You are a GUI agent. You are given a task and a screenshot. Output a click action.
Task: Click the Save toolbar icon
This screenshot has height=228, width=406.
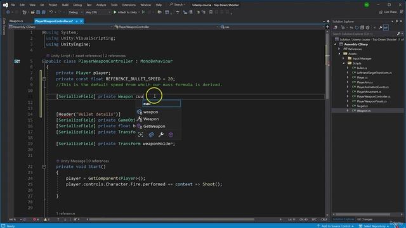[x=38, y=12]
